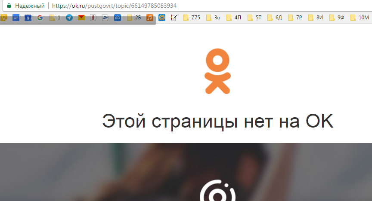Screen dimensions: 372x201
Task: Click the orange OK logo
Action: [217, 71]
